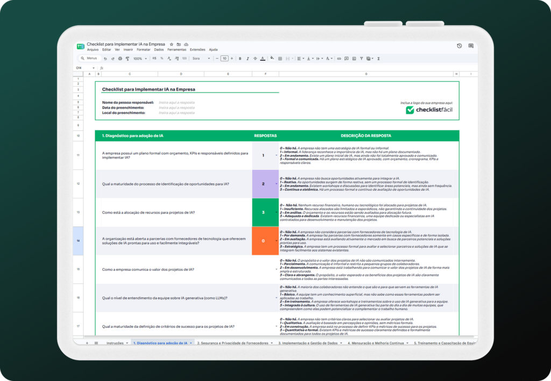This screenshot has width=551, height=381.
Task: Open the all sheets list icon
Action: [96, 343]
